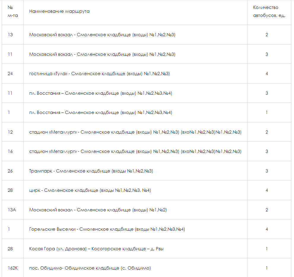Viewport: 294px width, 277px height.
Task: Select bus count for route 24
Action: click(267, 74)
